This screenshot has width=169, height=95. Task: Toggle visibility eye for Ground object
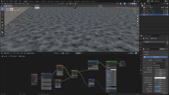(x=166, y=15)
